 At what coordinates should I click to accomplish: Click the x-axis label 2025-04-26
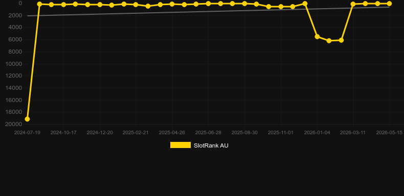click(172, 133)
